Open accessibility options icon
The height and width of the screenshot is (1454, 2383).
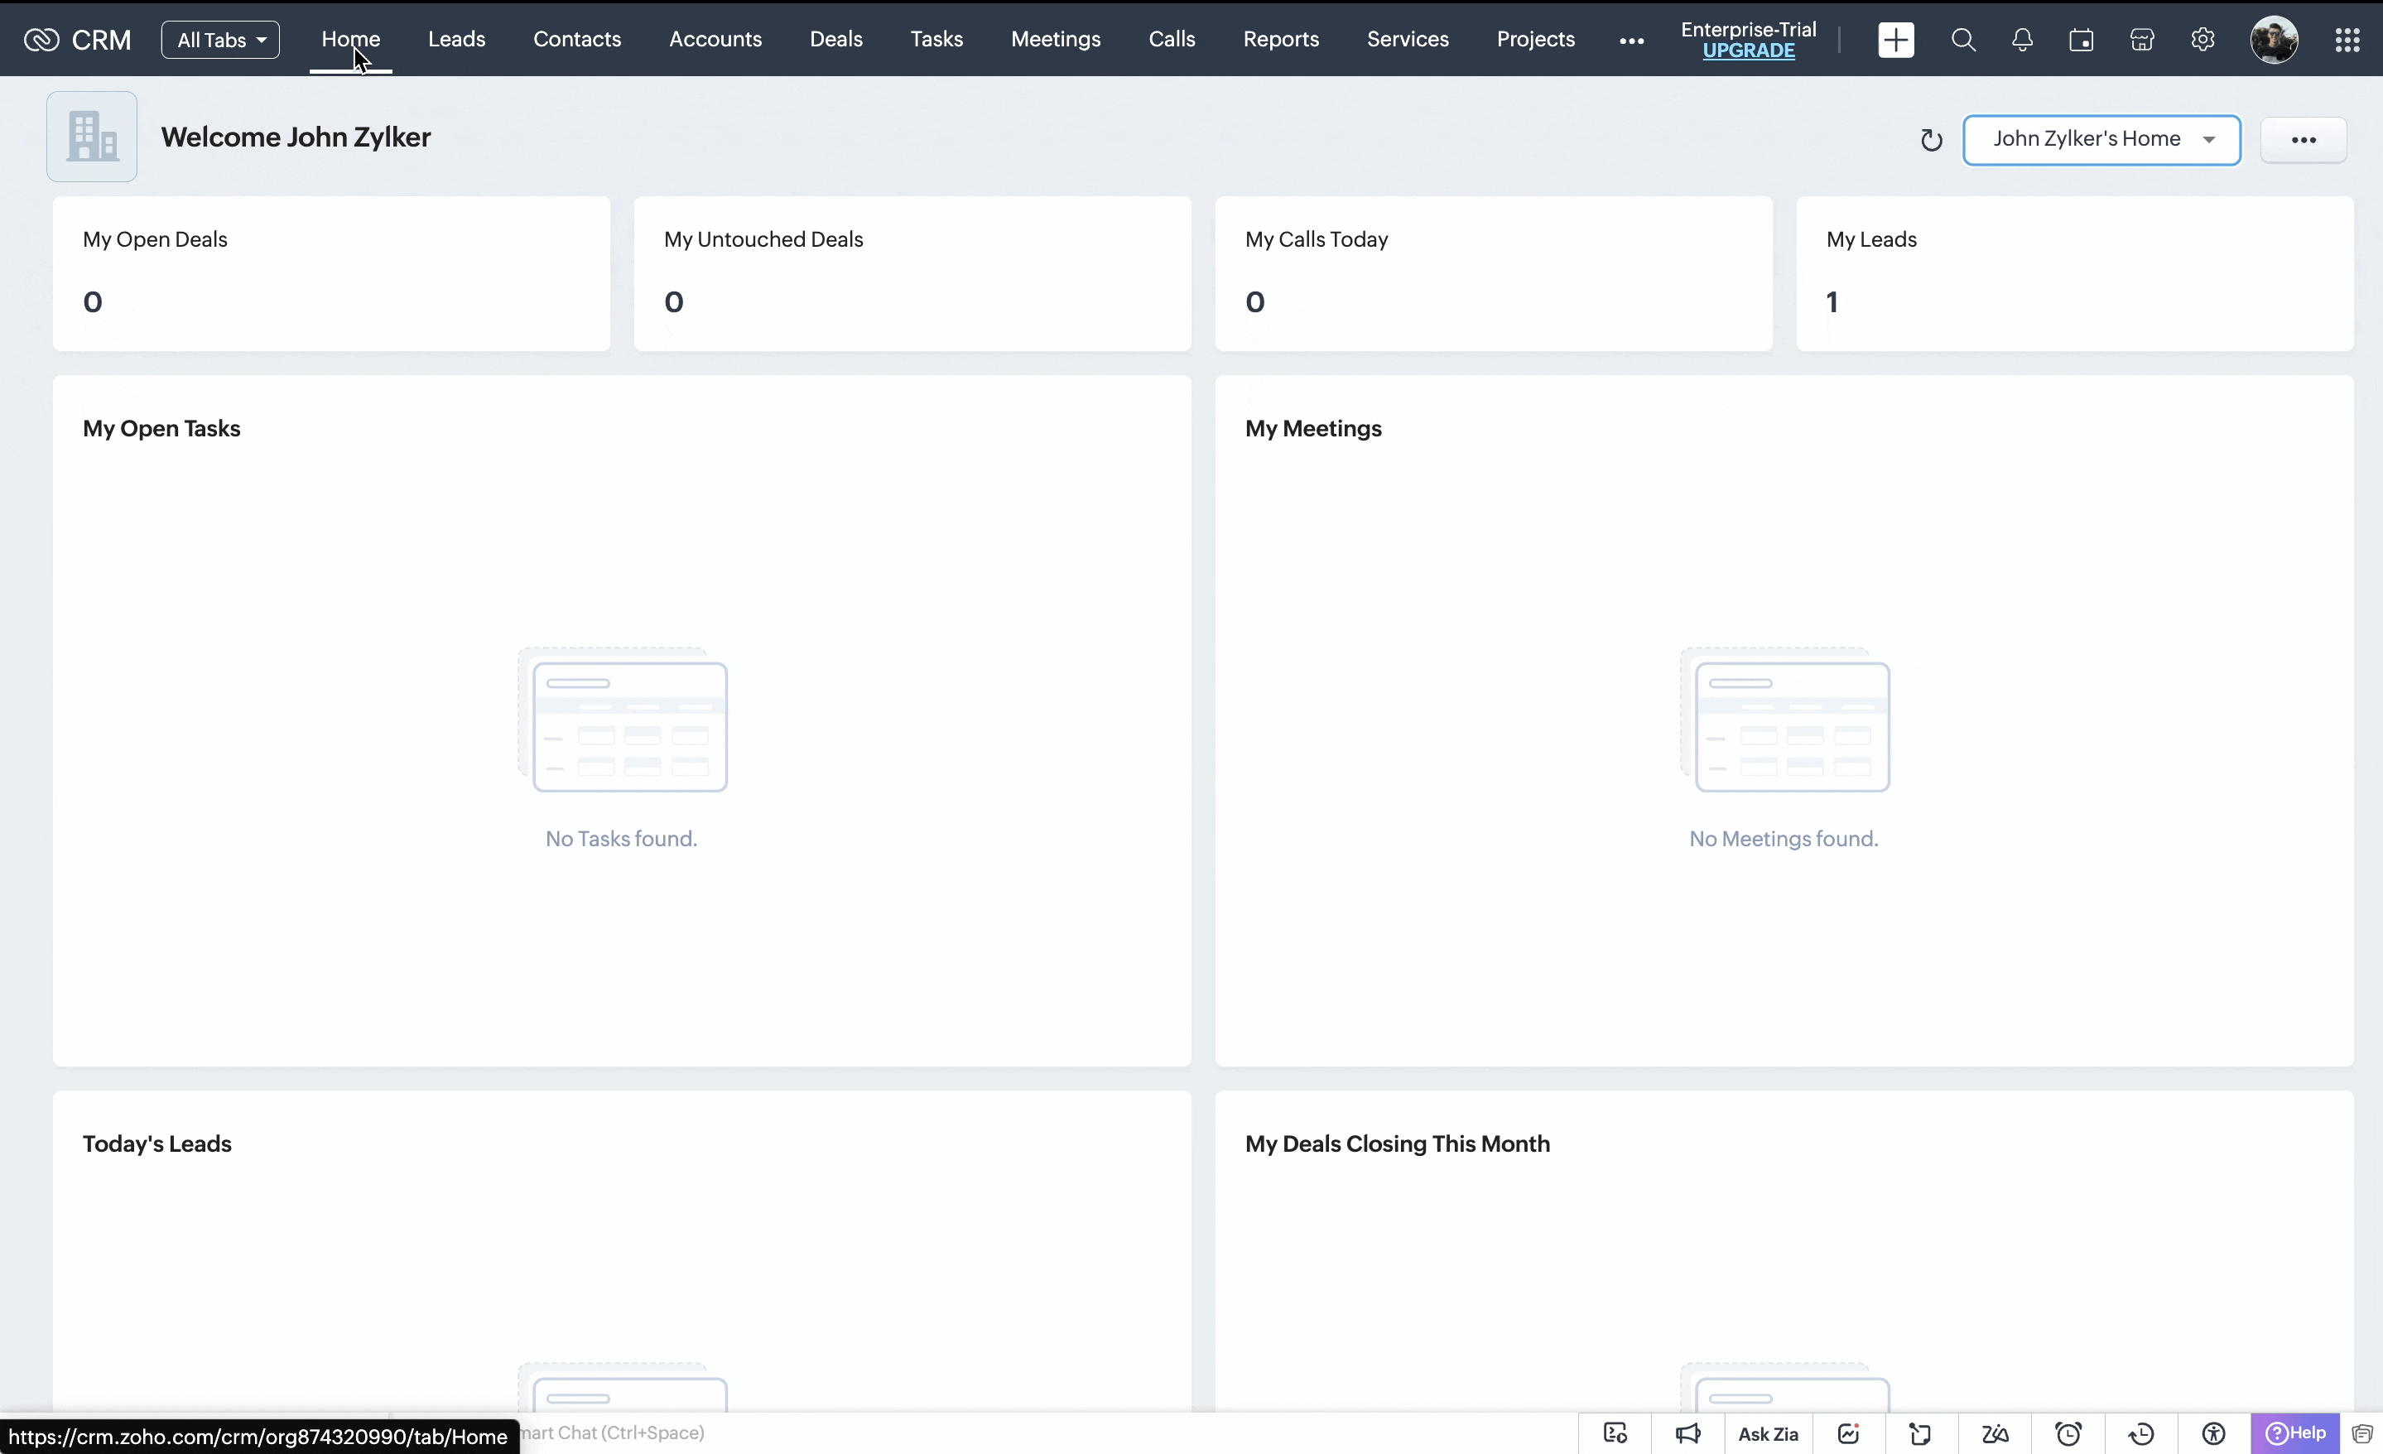click(x=2214, y=1433)
